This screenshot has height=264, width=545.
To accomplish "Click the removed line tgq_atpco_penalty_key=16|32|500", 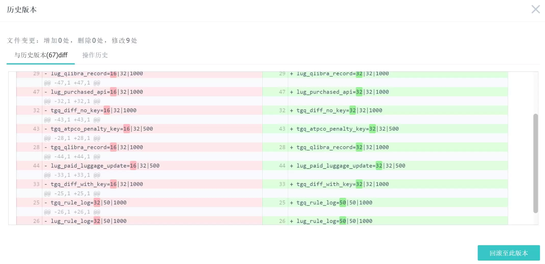I will click(x=139, y=129).
